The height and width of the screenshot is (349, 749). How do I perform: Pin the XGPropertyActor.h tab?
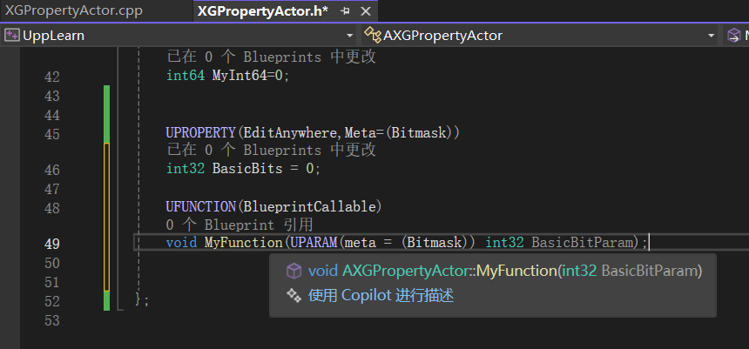[345, 11]
